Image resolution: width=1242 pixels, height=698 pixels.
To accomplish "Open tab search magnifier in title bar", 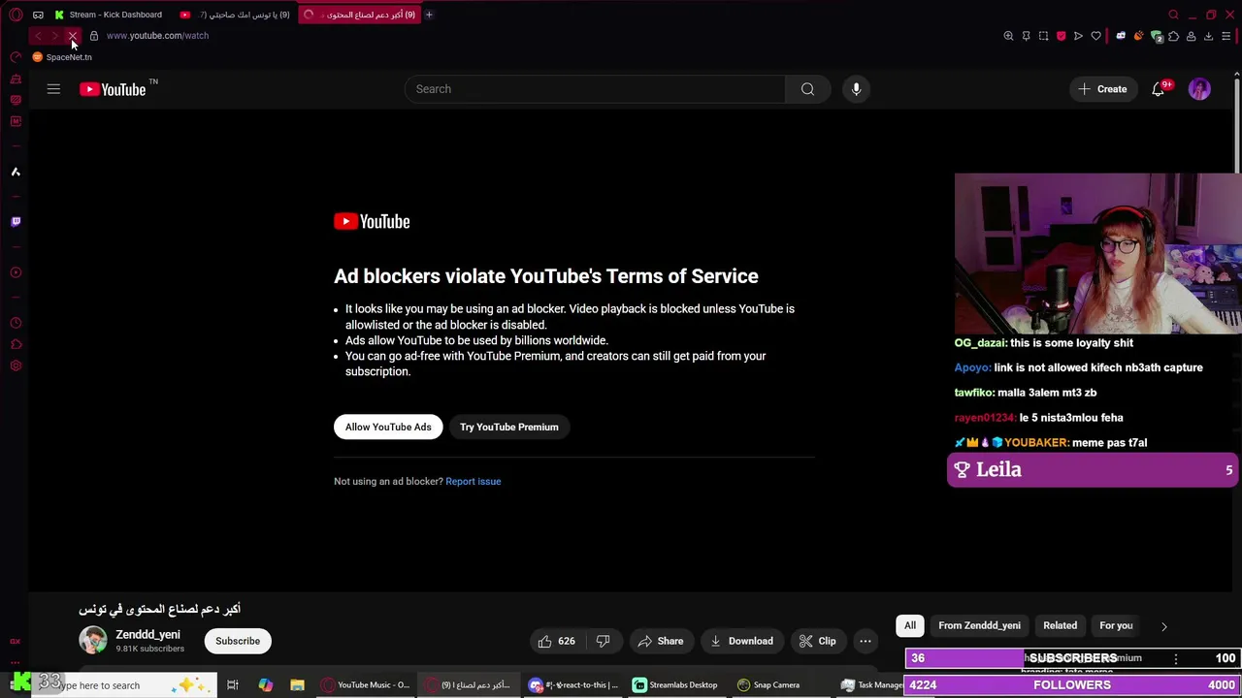I will tap(1173, 15).
